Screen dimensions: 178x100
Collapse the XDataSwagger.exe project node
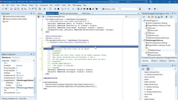(x=143, y=21)
